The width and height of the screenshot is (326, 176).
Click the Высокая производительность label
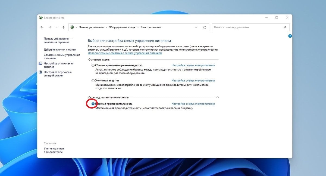[x=114, y=104]
